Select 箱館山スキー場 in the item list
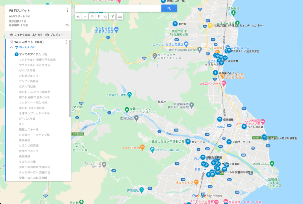The width and height of the screenshot is (303, 204). click(28, 129)
